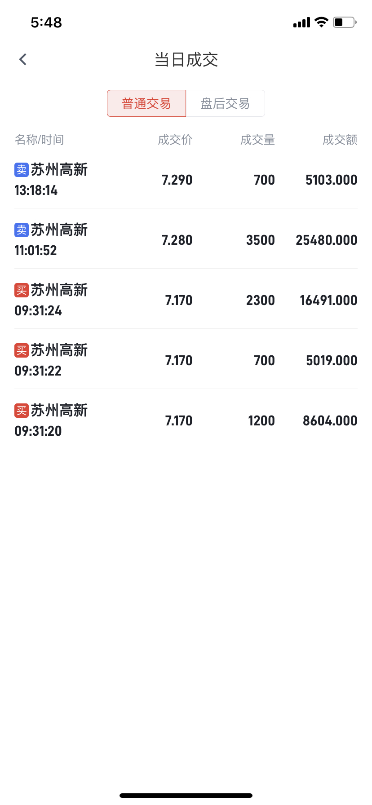
Task: Switch to the 盘后交易 tab
Action: coord(225,103)
